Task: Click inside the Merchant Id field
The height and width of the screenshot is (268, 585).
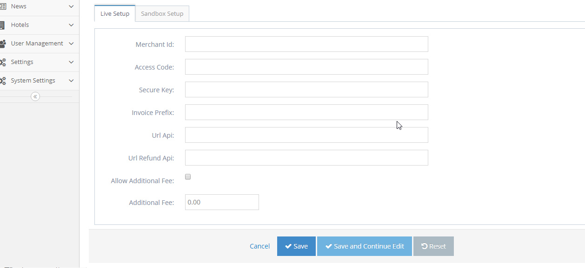Action: [306, 44]
